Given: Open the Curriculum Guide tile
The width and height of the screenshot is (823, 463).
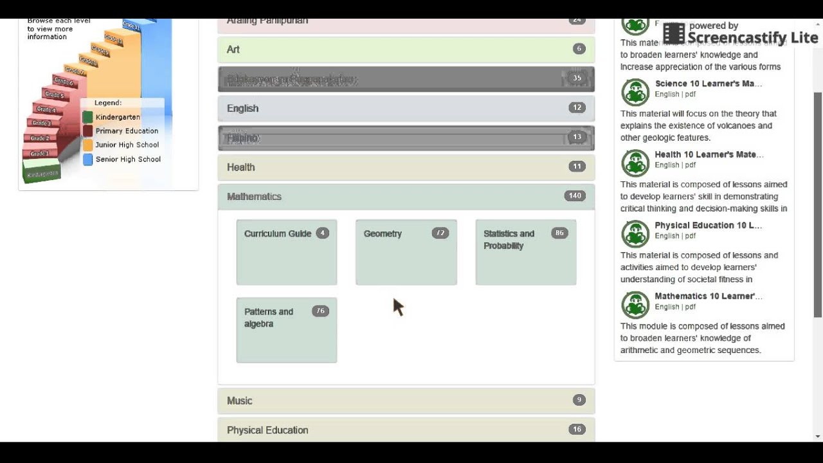Looking at the screenshot, I should point(287,252).
